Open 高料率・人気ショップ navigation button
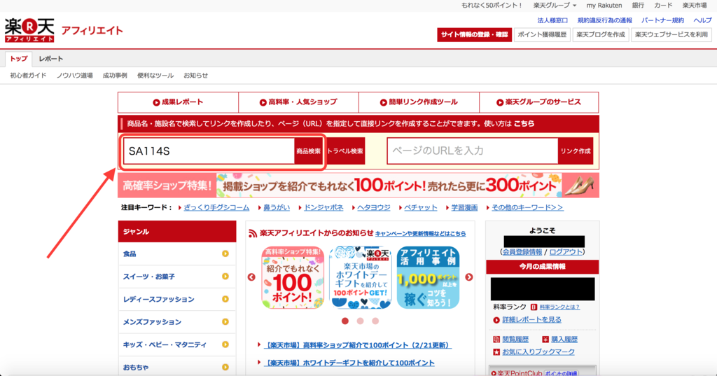The width and height of the screenshot is (717, 376). pyautogui.click(x=298, y=102)
